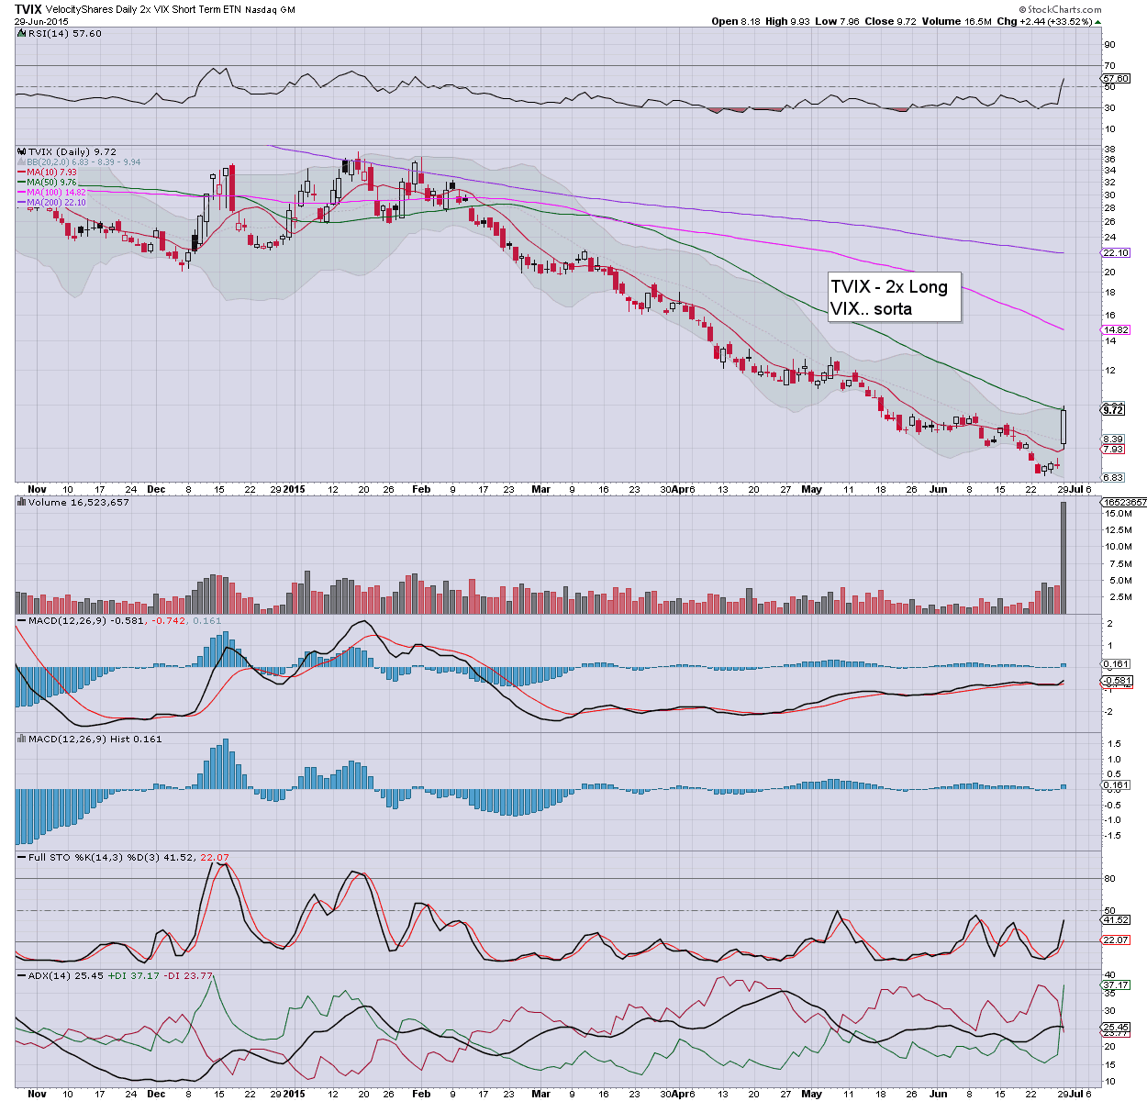Click the MACD Hist panel legend icon
The height and width of the screenshot is (1101, 1147).
(x=22, y=739)
